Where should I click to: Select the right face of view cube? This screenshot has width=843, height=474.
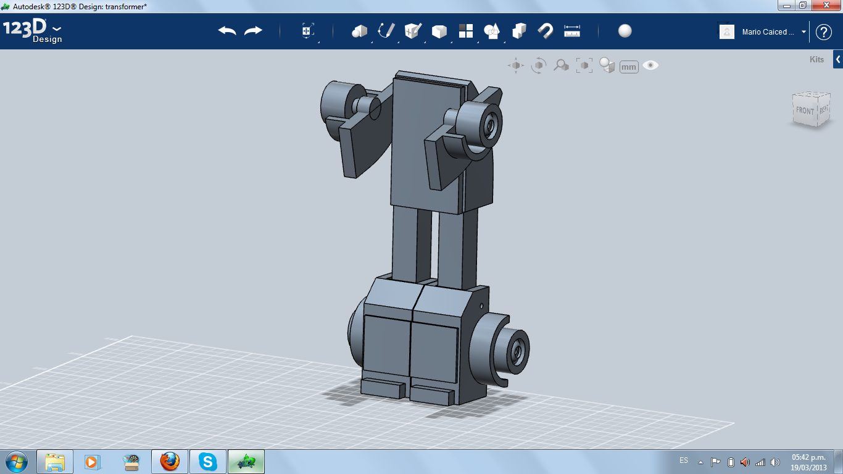click(x=823, y=109)
